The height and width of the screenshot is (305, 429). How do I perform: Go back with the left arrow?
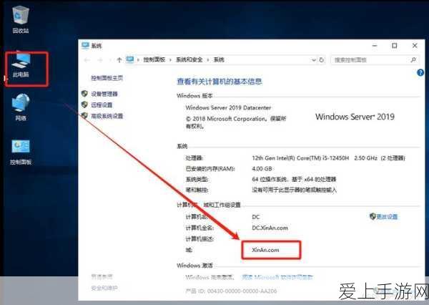pos(87,59)
